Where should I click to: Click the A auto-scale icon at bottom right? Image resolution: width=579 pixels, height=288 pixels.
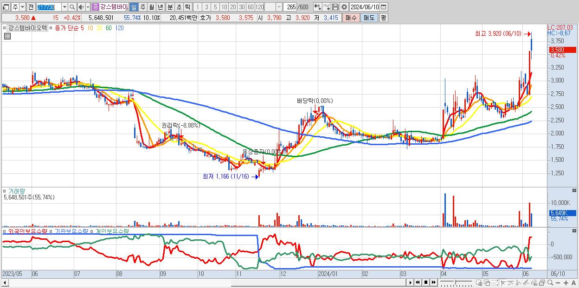(574, 283)
